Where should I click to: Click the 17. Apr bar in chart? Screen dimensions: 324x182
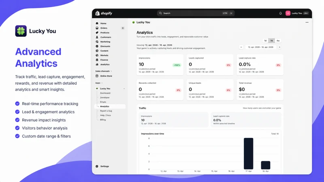248,154
